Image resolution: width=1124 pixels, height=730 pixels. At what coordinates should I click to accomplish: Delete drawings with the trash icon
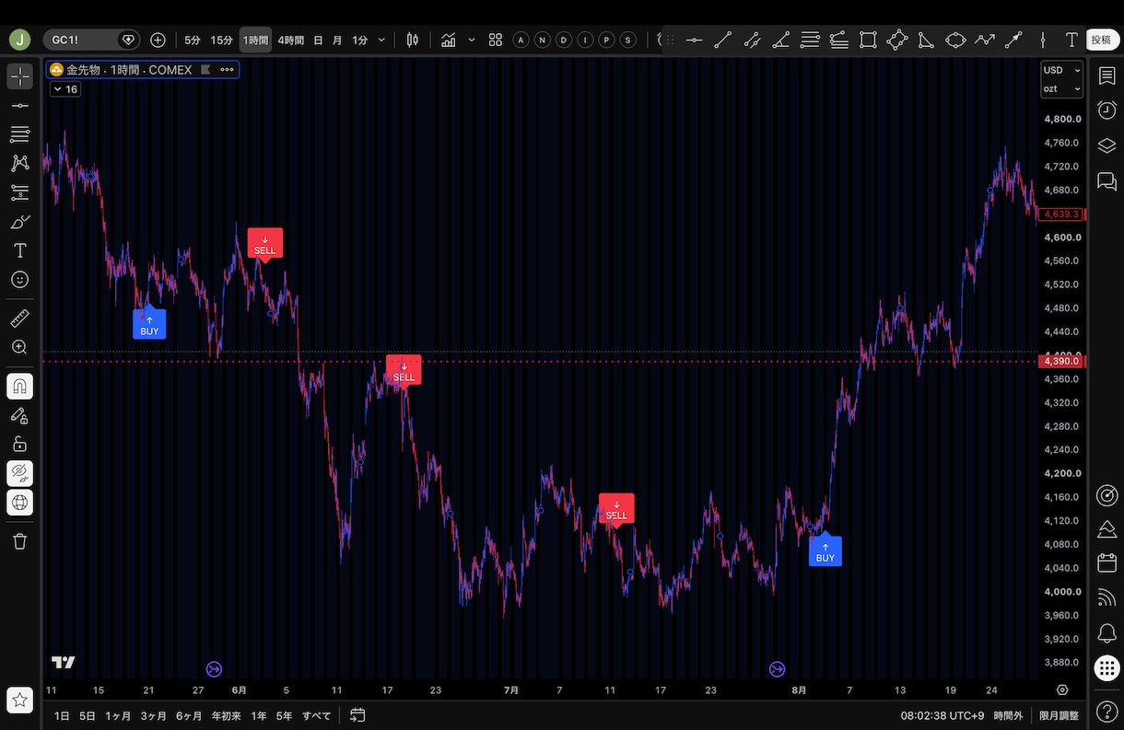coord(19,541)
